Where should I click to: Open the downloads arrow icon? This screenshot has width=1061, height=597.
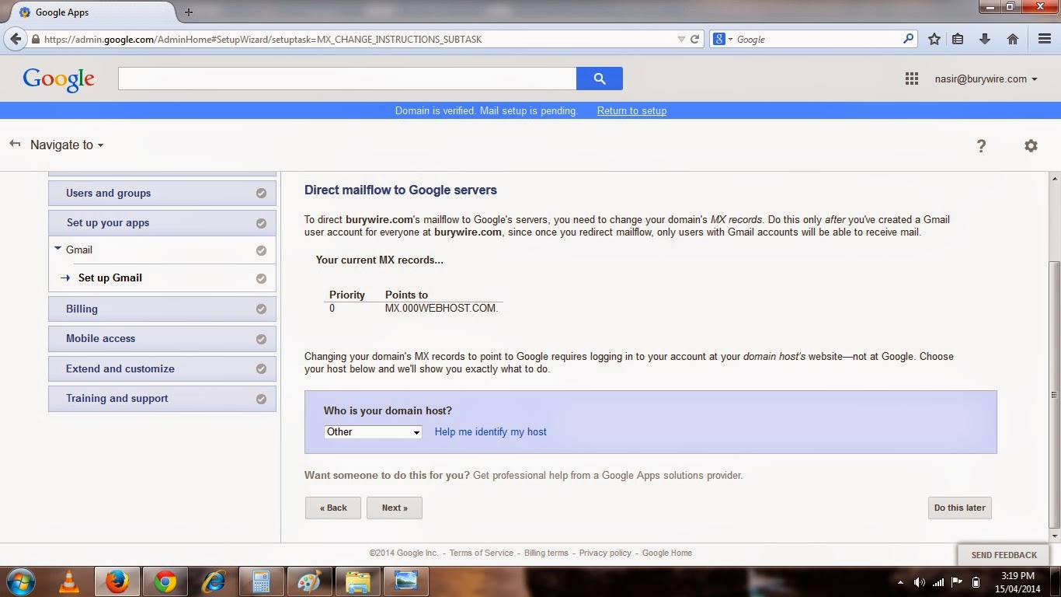click(x=985, y=39)
